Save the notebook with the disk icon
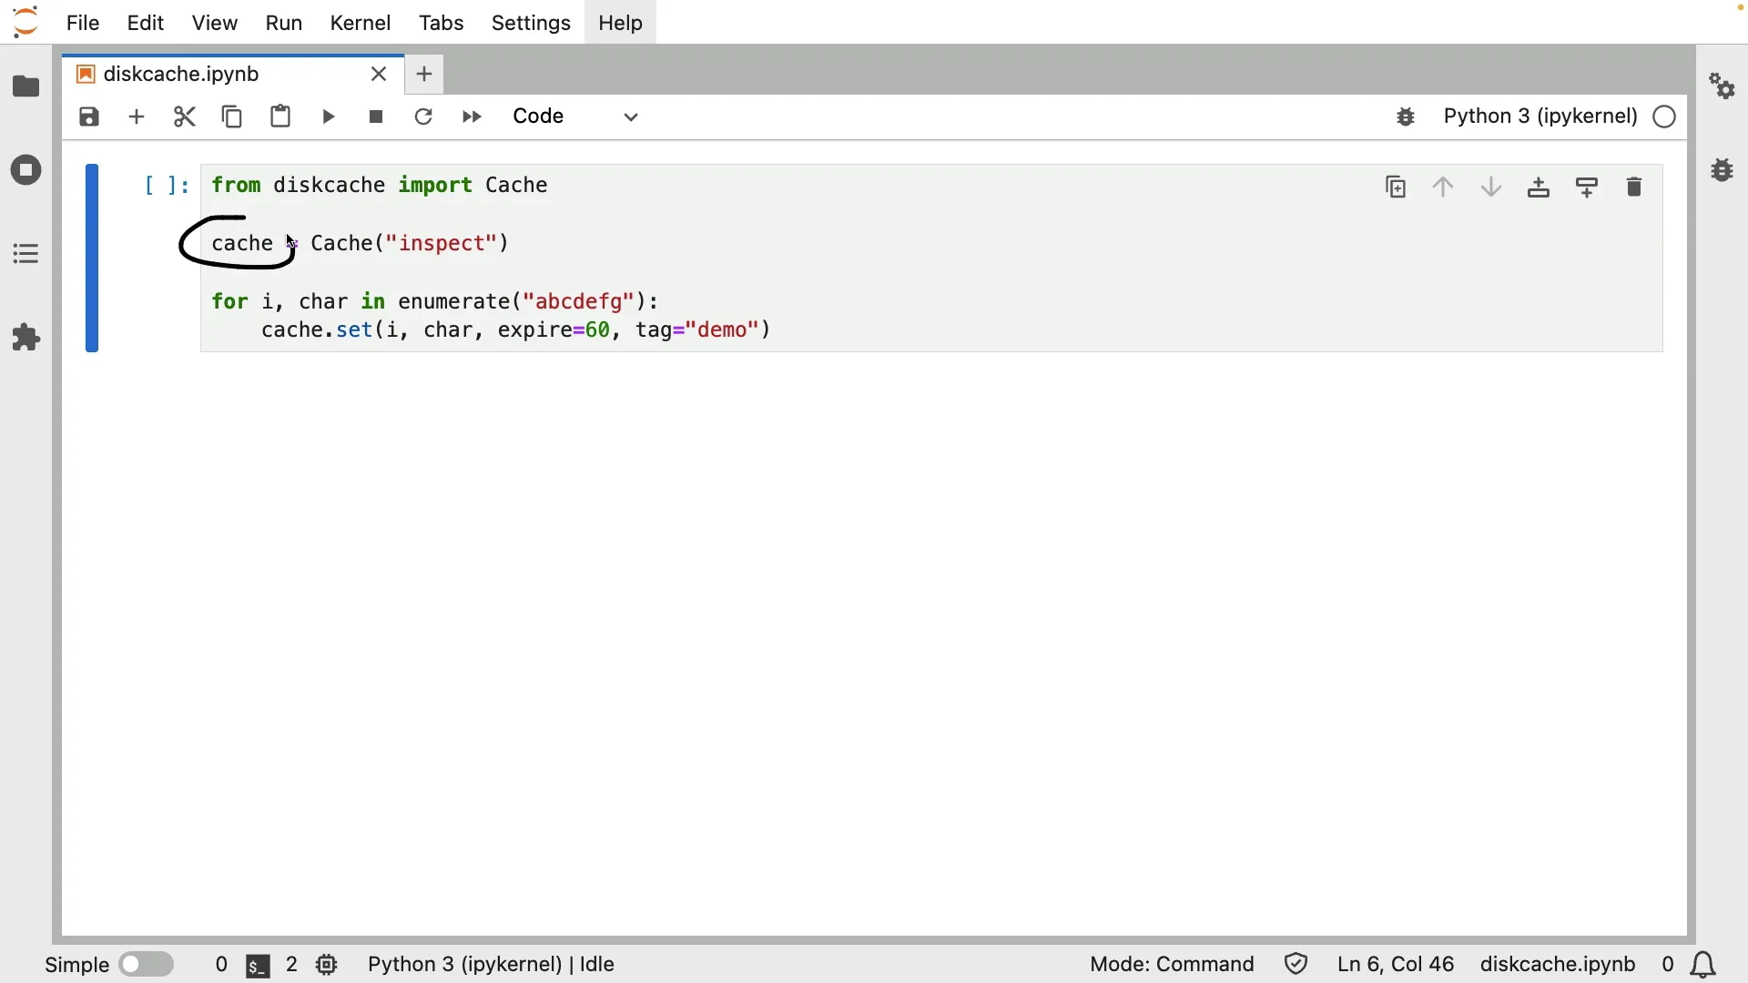The height and width of the screenshot is (983, 1748). tap(89, 117)
